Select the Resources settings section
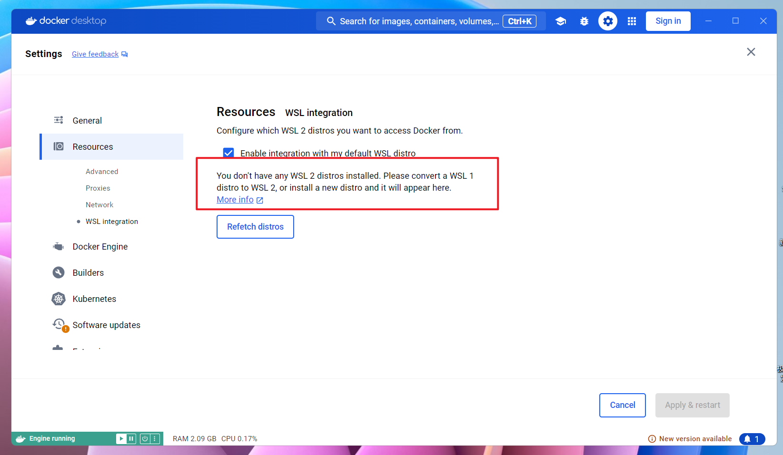The width and height of the screenshot is (783, 455). (x=111, y=146)
